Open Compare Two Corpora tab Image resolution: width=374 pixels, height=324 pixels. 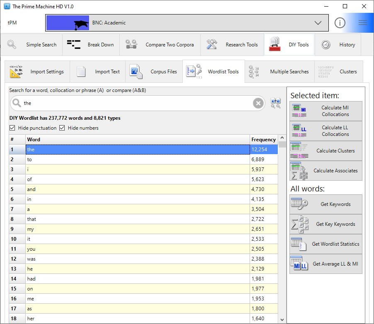[x=160, y=45]
